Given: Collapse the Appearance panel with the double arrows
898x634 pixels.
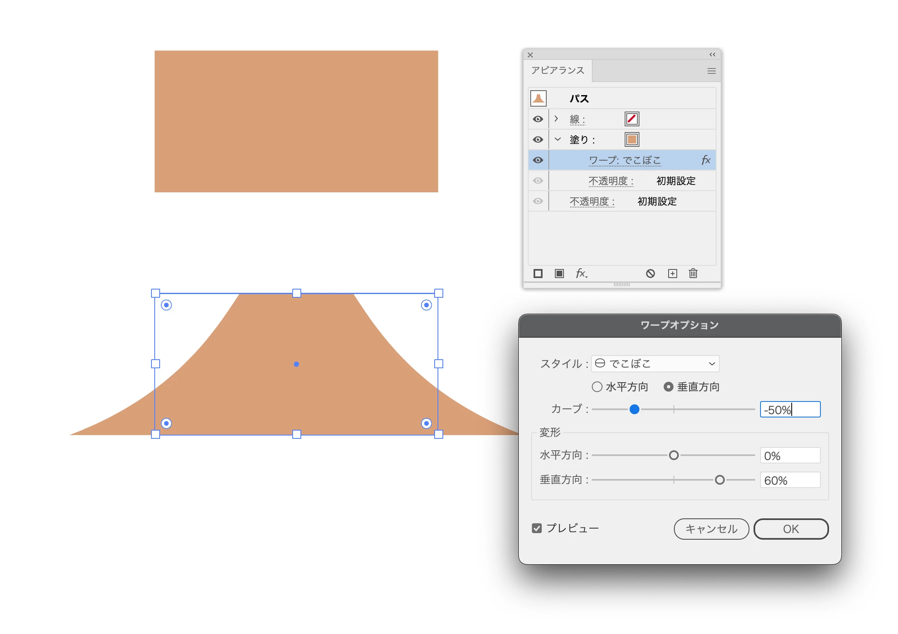Looking at the screenshot, I should tap(712, 55).
